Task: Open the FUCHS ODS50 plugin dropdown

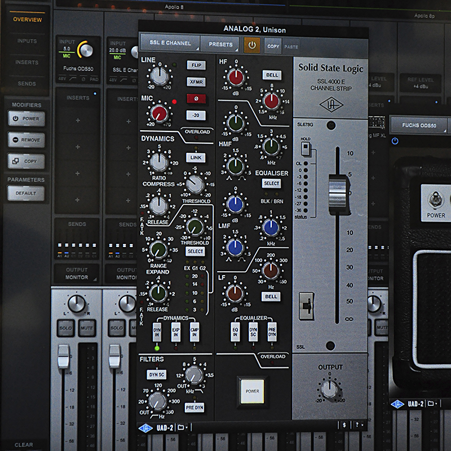Action: 419,125
